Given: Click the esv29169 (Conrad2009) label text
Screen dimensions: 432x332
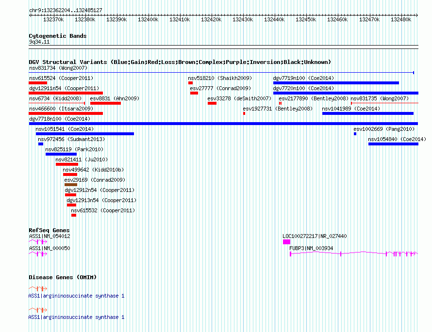Looking at the screenshot, I should tap(95, 180).
